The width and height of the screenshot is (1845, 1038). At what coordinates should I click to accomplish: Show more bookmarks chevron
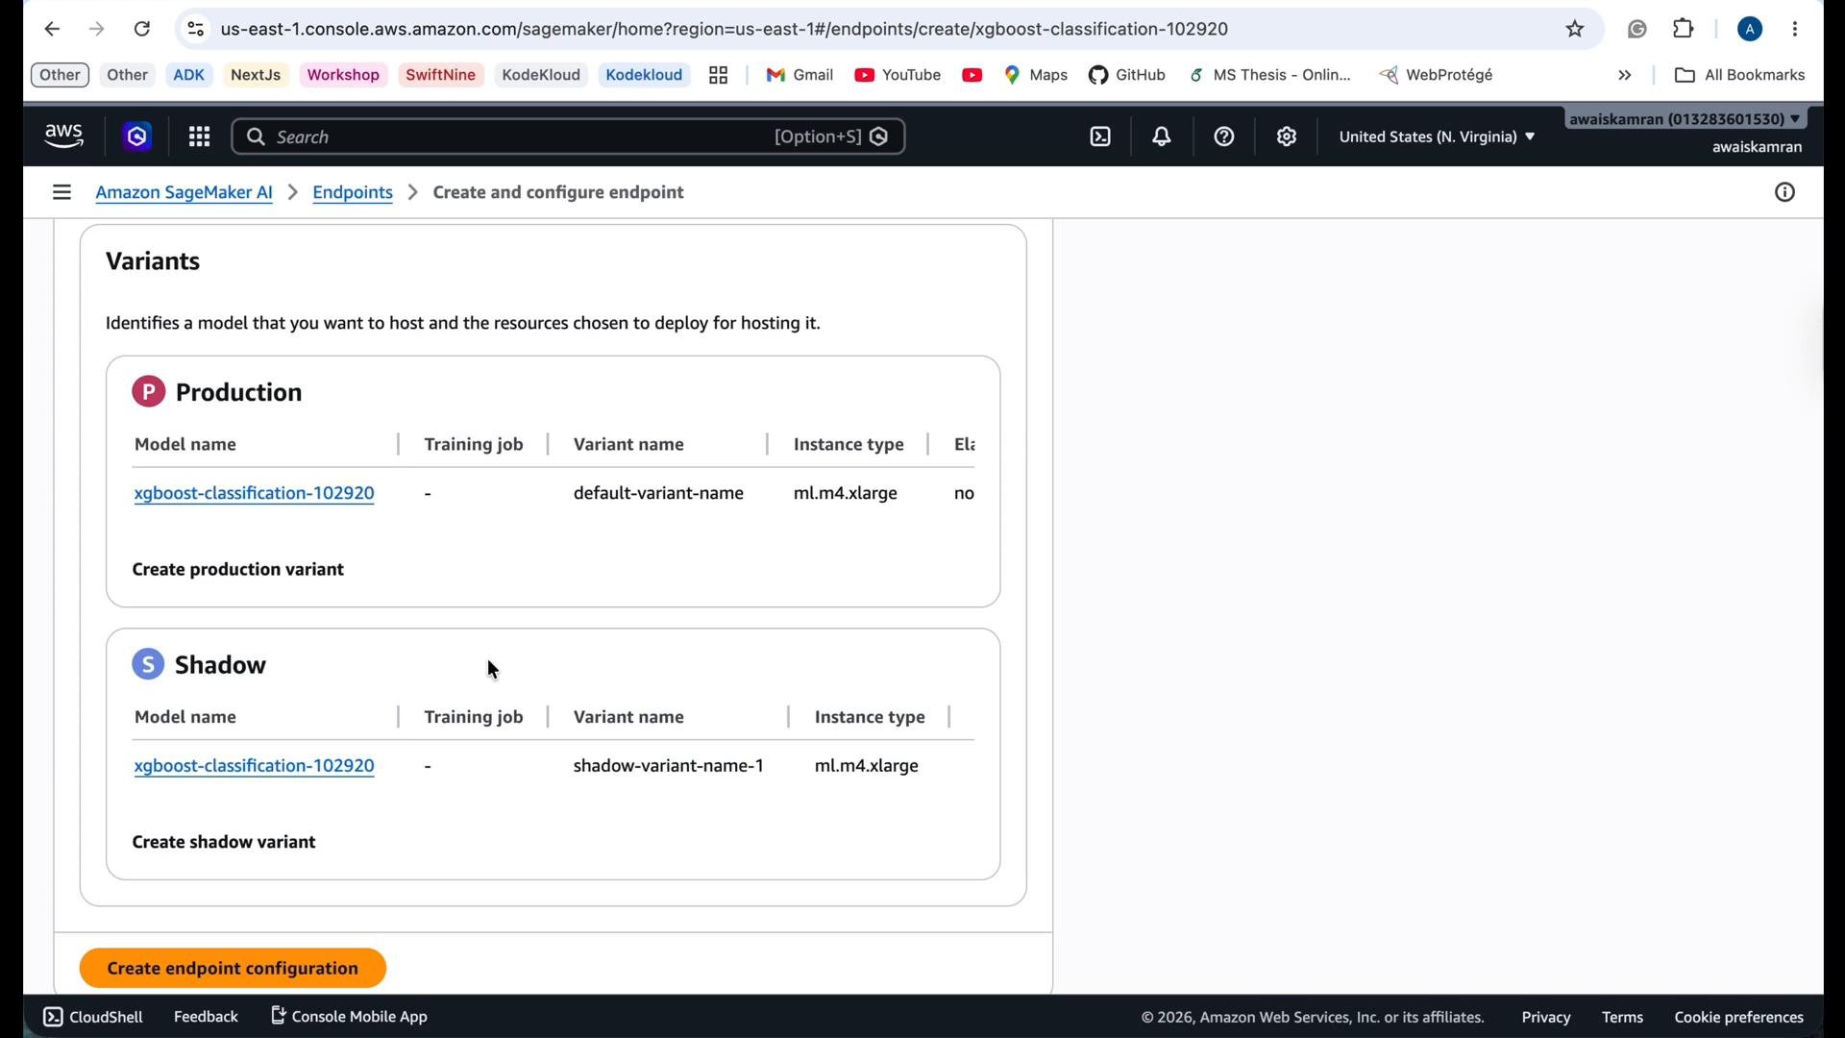click(x=1625, y=75)
